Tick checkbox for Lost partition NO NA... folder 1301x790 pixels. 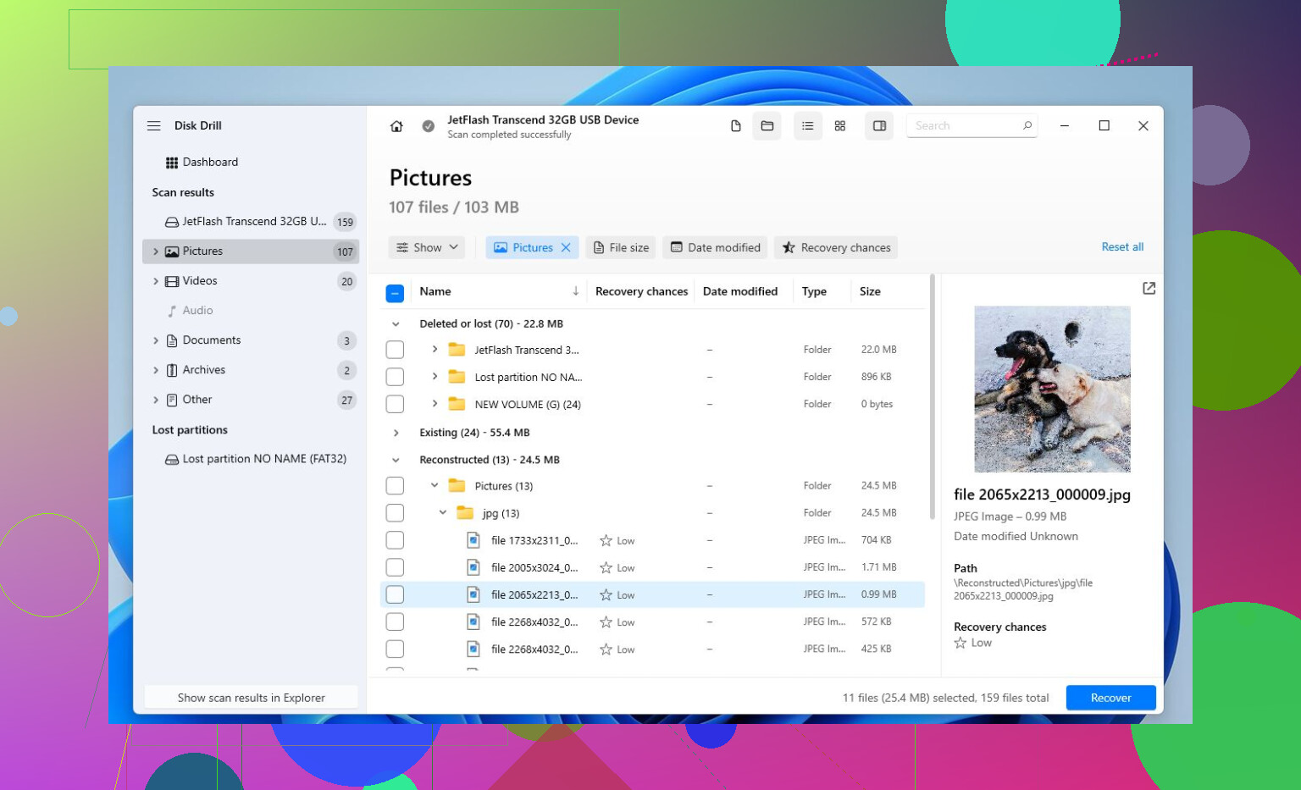coord(395,377)
